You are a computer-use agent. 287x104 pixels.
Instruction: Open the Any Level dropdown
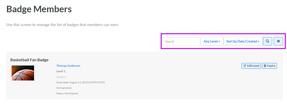click(x=212, y=41)
